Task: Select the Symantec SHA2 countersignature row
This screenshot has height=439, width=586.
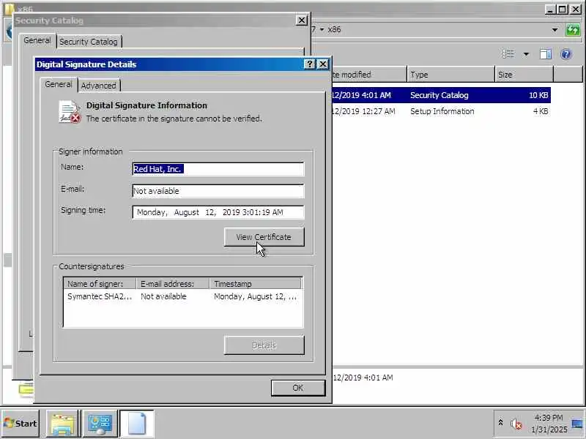Action: click(182, 296)
